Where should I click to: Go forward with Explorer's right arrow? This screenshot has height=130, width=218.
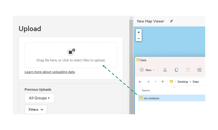[148, 82]
